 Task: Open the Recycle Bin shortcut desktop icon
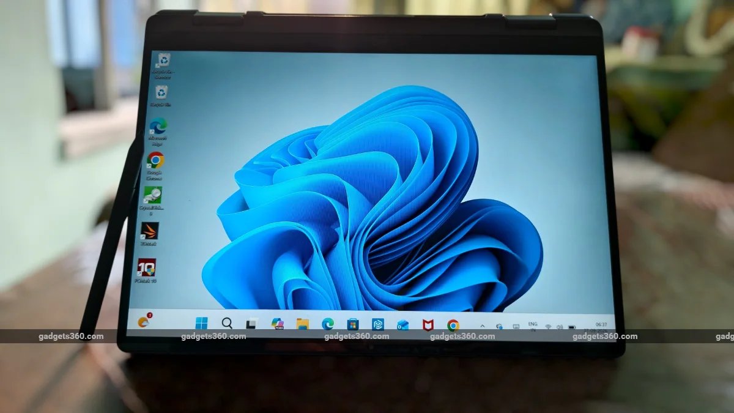[x=163, y=65]
